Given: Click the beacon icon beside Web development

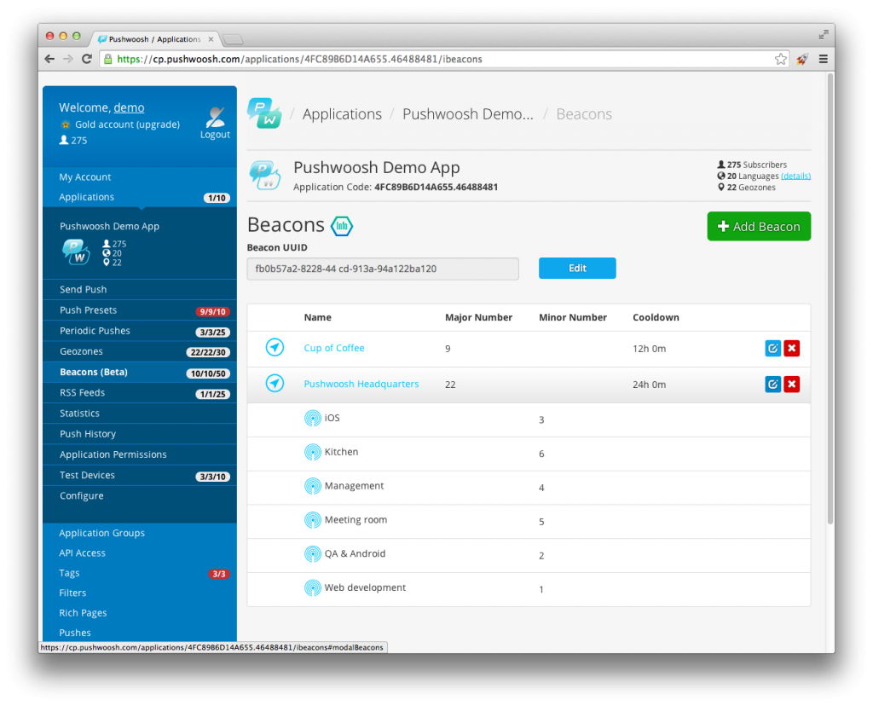Looking at the screenshot, I should point(313,588).
